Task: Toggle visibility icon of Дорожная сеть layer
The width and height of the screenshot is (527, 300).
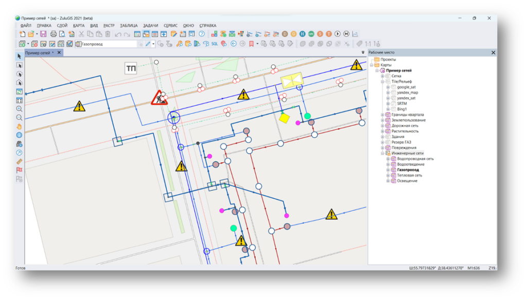Action: tap(388, 126)
